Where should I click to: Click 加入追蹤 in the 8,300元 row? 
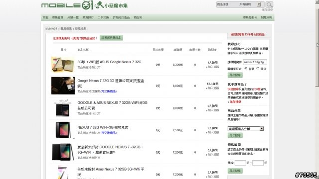coord(213,67)
